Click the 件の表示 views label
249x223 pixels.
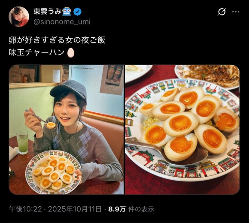pyautogui.click(x=141, y=209)
